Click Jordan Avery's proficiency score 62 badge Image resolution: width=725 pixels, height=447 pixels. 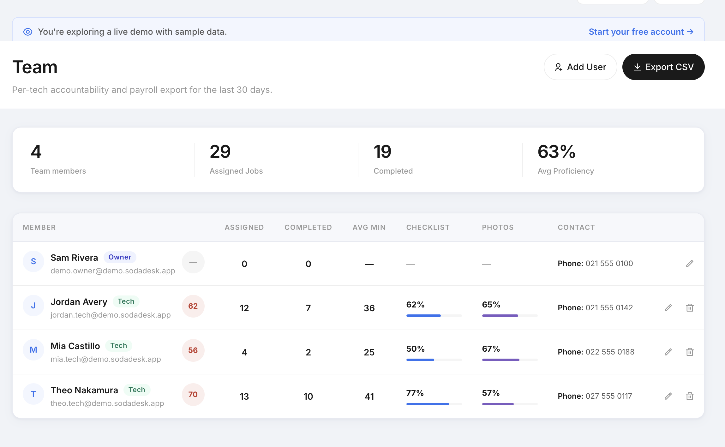[x=193, y=306]
